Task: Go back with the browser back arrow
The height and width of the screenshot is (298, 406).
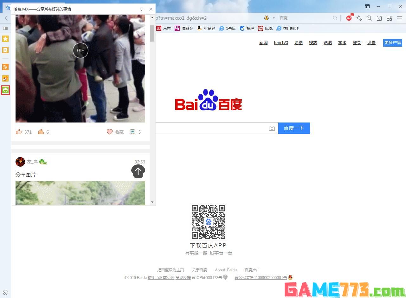Action: click(6, 18)
